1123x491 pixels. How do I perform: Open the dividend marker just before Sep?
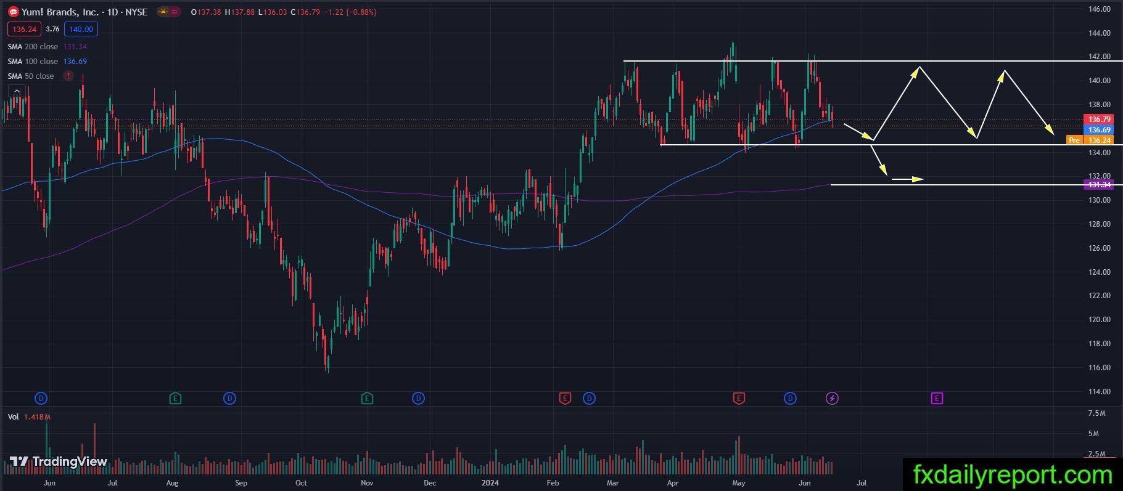(x=229, y=399)
